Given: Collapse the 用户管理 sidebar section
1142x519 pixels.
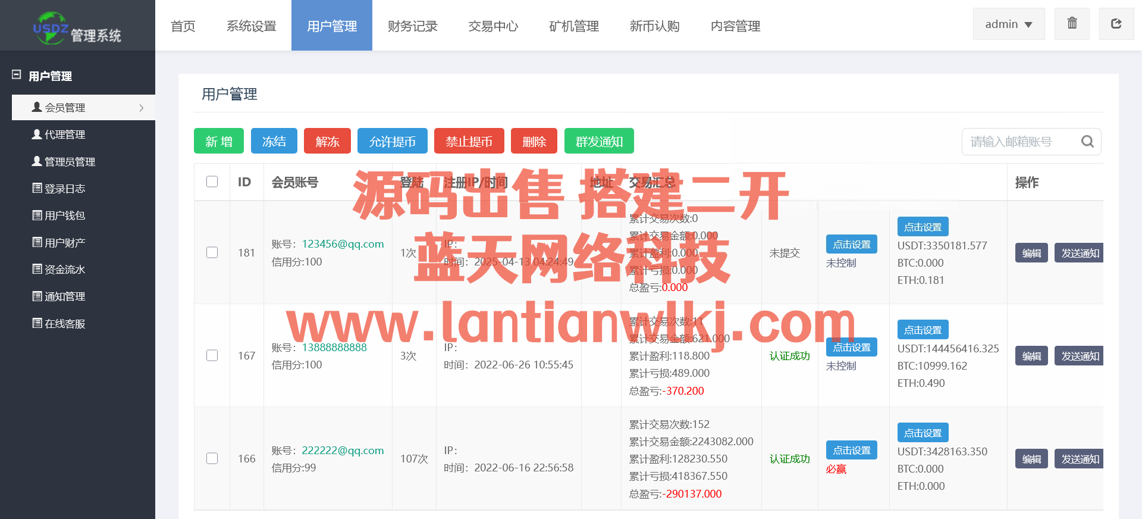Looking at the screenshot, I should (17, 76).
